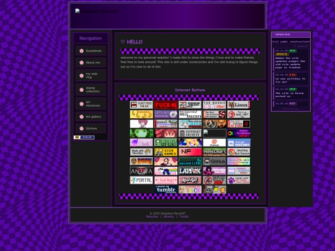Click the Anti-NFT button

239,114
